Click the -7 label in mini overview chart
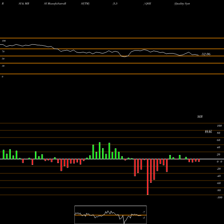Image resolution: width=224 pixels, height=224 pixels. pyautogui.click(x=144, y=212)
